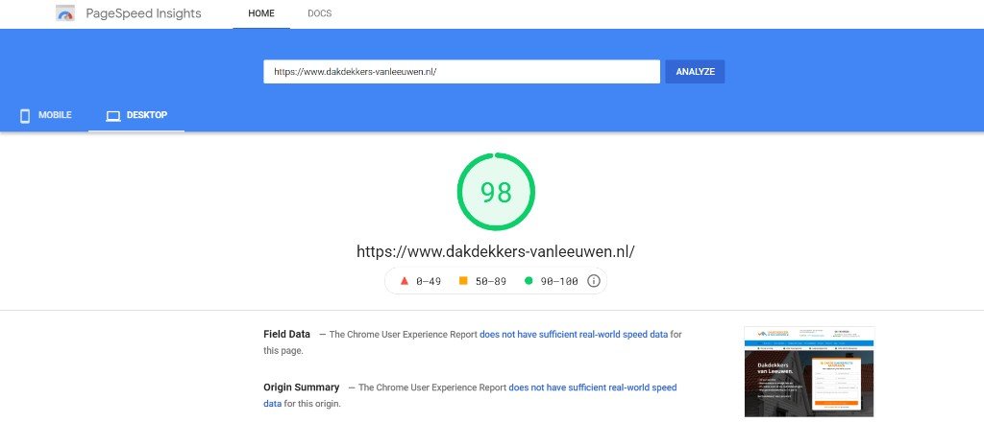Open Field Data insufficient speed data link
Viewport: 984px width, 446px height.
click(x=574, y=335)
